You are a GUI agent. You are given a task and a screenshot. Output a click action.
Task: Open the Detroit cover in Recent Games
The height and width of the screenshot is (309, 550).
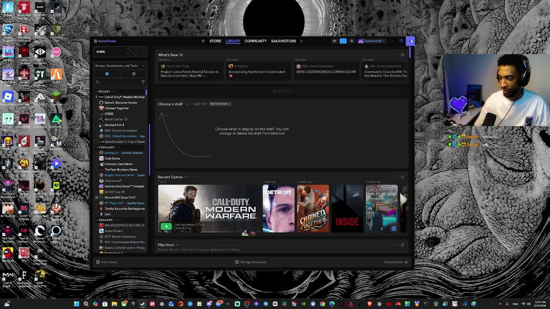[x=278, y=209]
